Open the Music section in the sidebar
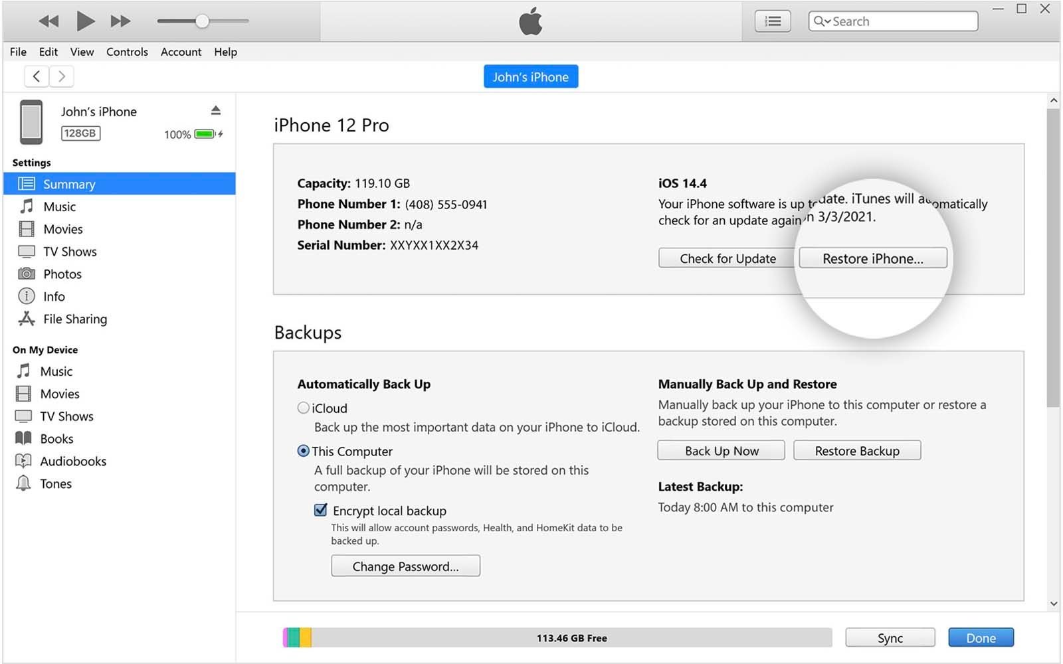The width and height of the screenshot is (1063, 664). [x=59, y=206]
